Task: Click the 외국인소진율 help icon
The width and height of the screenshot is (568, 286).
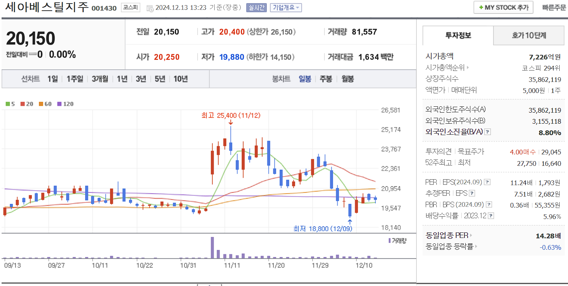Action: (x=487, y=132)
